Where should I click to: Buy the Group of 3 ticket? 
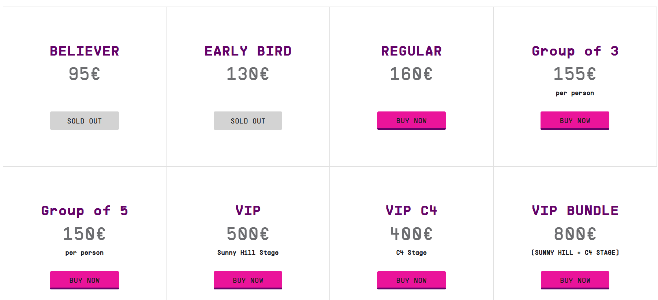pos(575,121)
